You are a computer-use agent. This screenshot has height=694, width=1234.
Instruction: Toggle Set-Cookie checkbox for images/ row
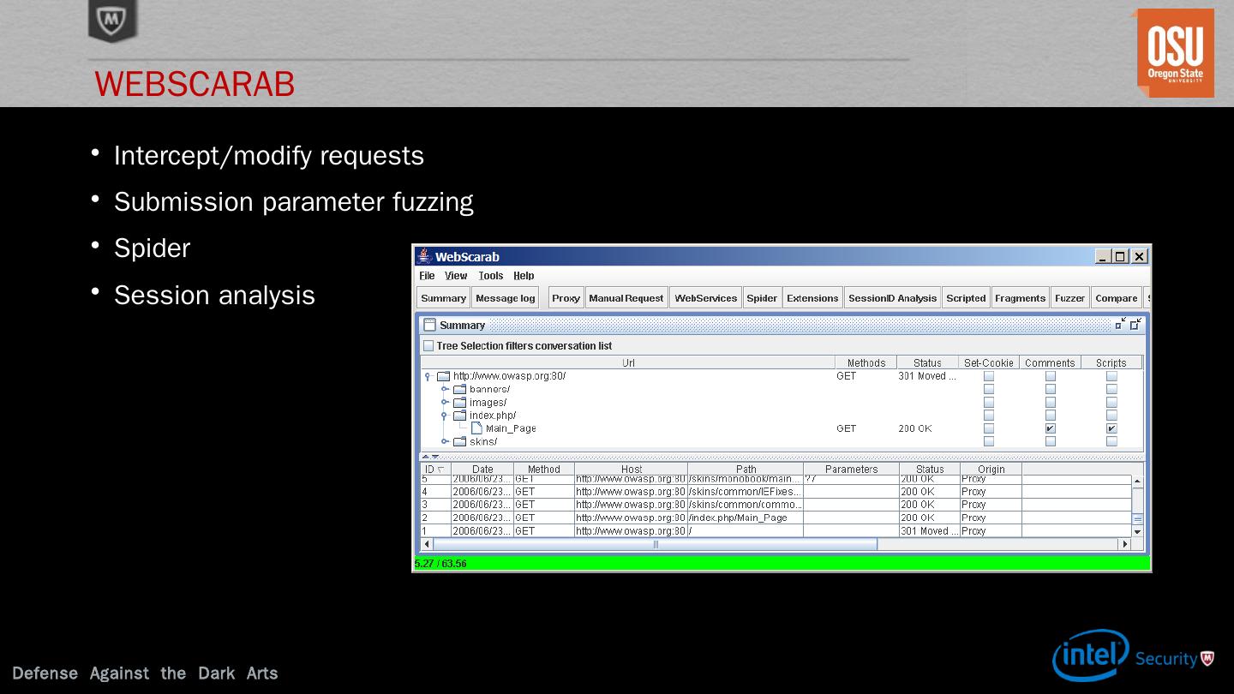[989, 402]
